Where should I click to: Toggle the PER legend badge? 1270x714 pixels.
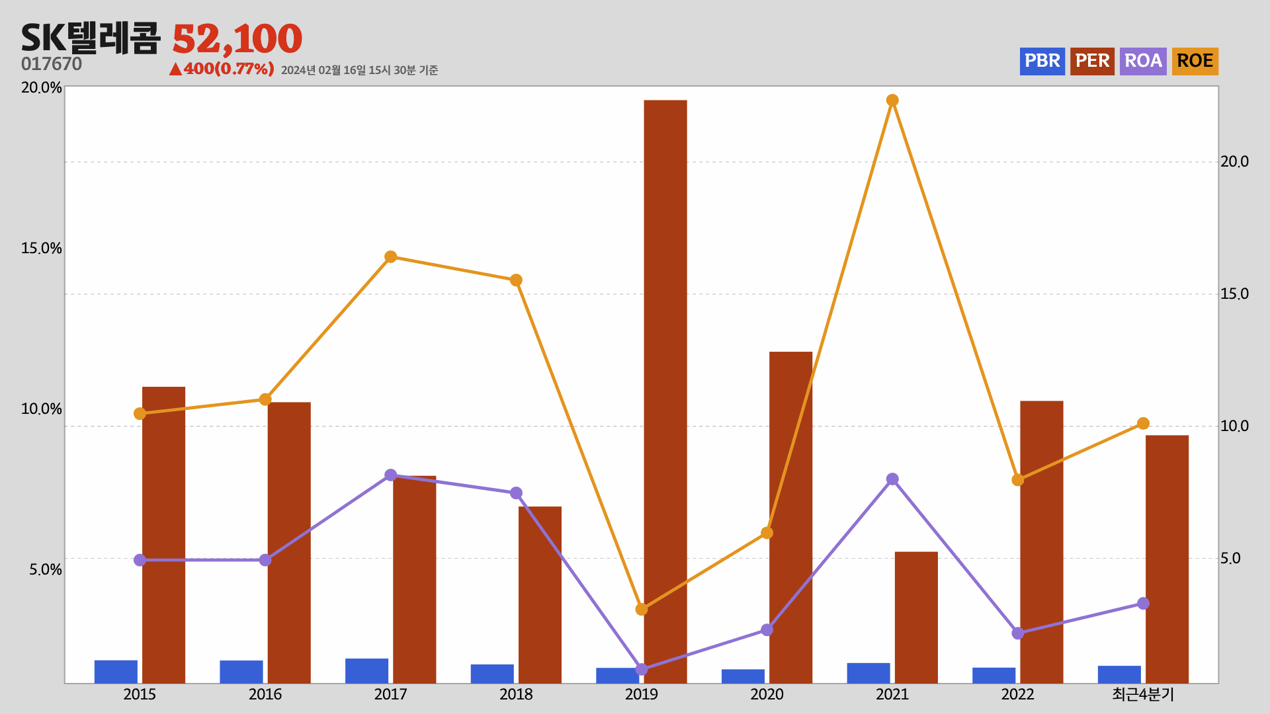1092,61
